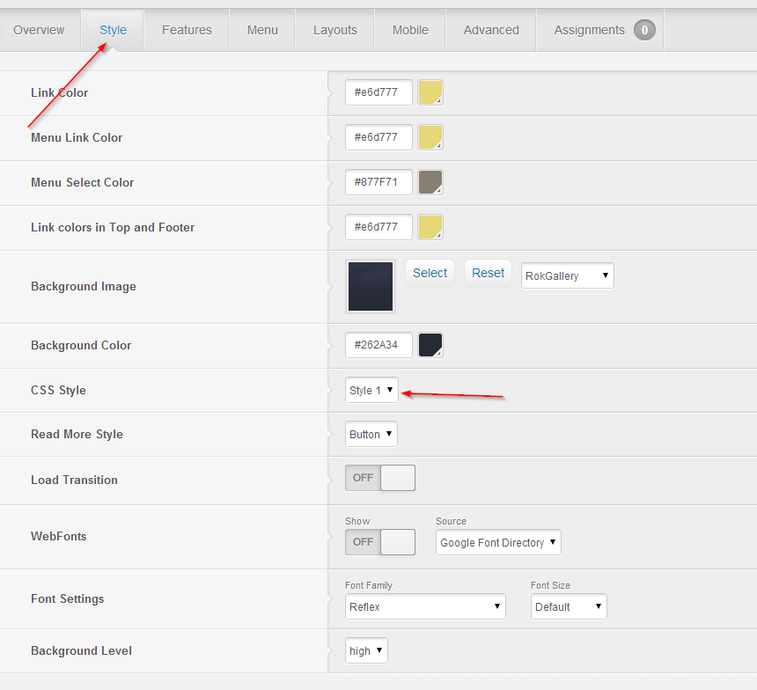The image size is (757, 690).
Task: Open the Link Color picker swatch
Action: click(x=430, y=92)
